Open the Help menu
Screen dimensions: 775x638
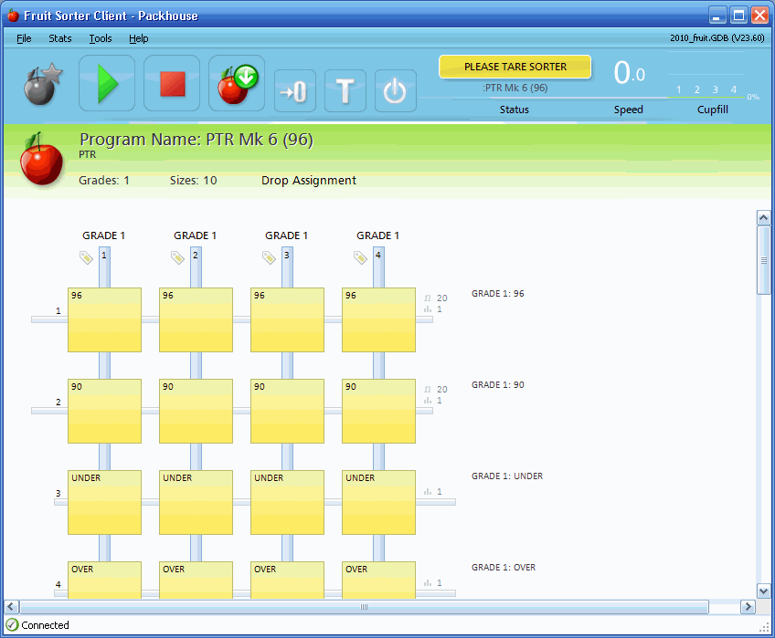[138, 38]
